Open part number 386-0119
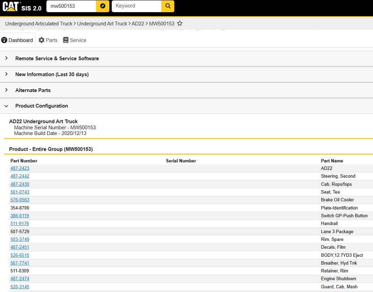Viewport: 373px width, 292px height. [20, 216]
